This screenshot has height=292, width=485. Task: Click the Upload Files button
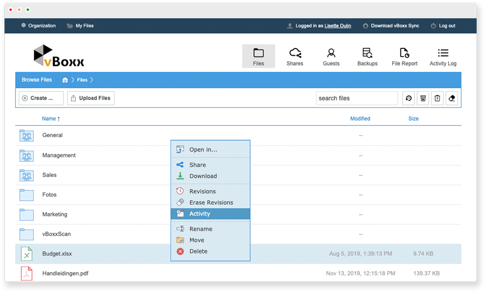pos(90,98)
